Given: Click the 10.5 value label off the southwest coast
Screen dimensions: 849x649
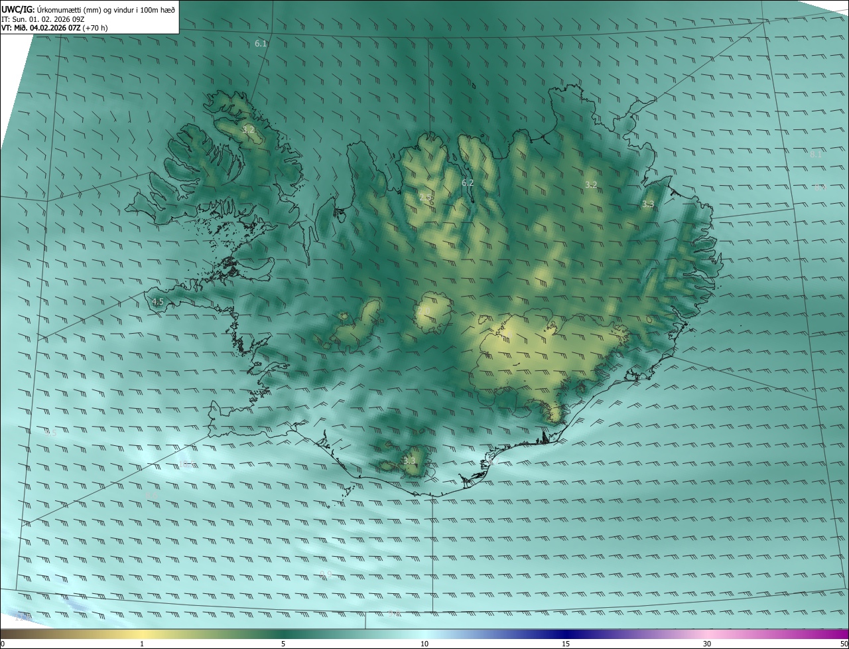Looking at the screenshot, I should 188,464.
